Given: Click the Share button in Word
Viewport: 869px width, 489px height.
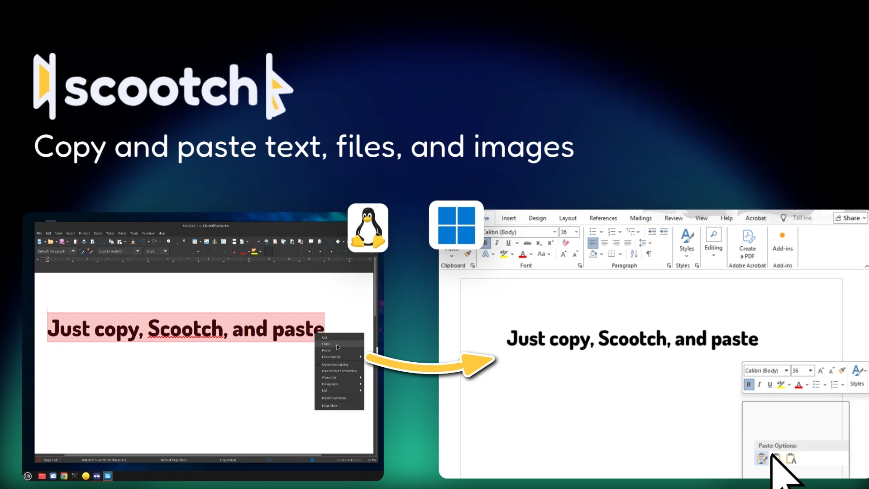Looking at the screenshot, I should [850, 218].
